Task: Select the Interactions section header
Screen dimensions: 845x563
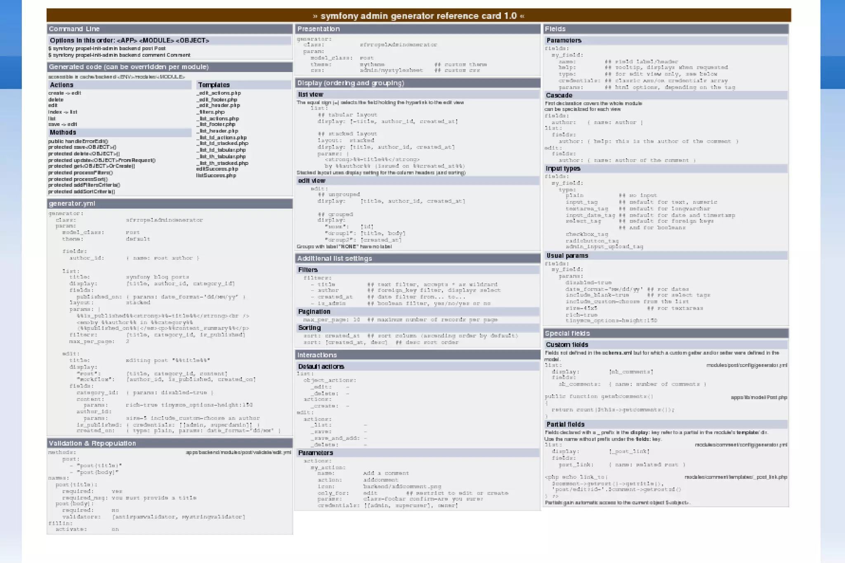Action: pyautogui.click(x=418, y=355)
